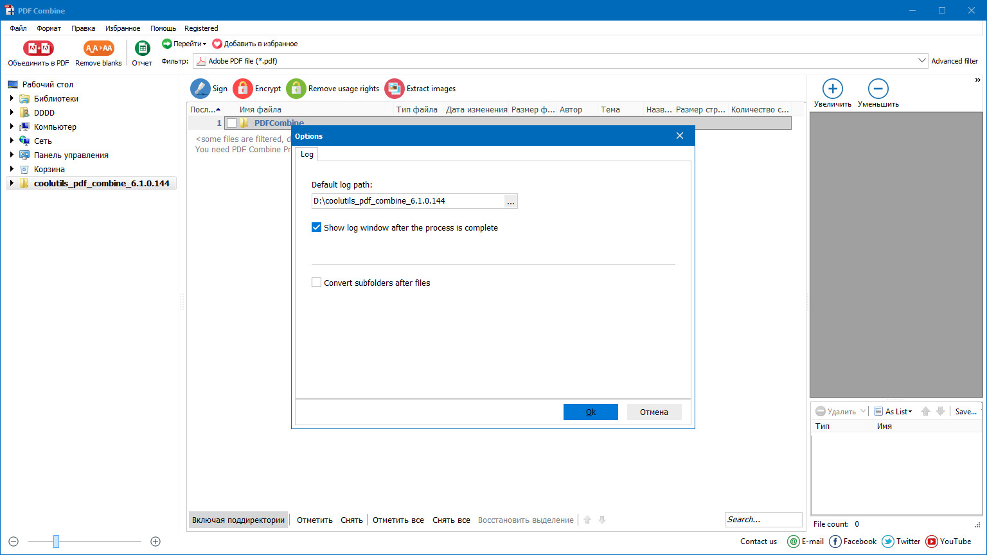Open the Twitter link icon
Viewport: 987px width, 555px height.
[888, 542]
